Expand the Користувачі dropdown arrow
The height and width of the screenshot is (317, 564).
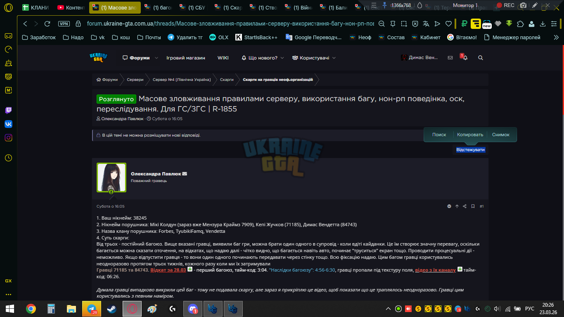334,58
